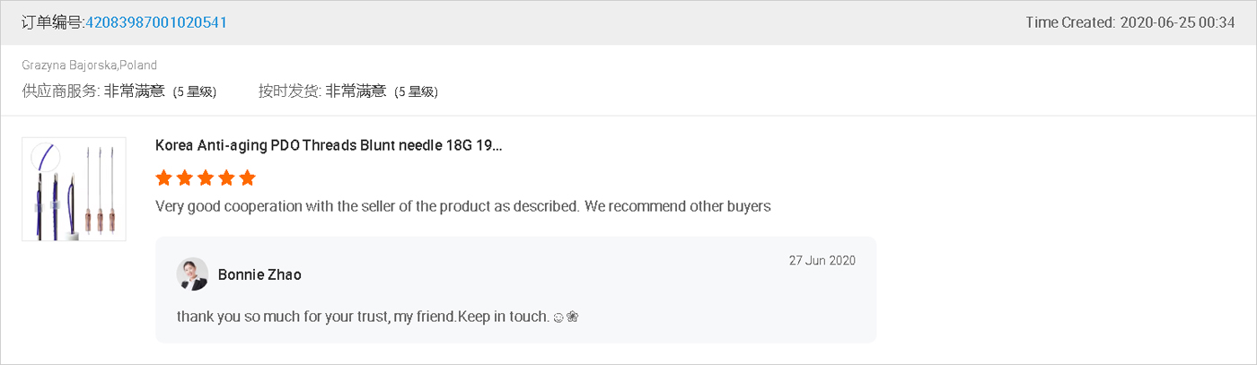Click the 供应商服务 rating label

(x=61, y=91)
